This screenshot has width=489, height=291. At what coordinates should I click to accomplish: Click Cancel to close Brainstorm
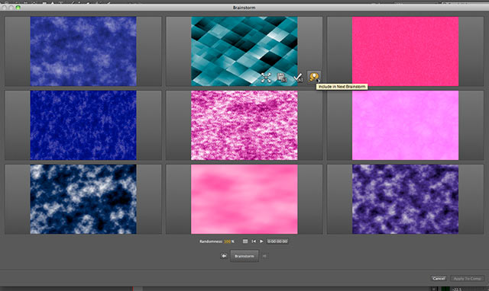(x=439, y=278)
